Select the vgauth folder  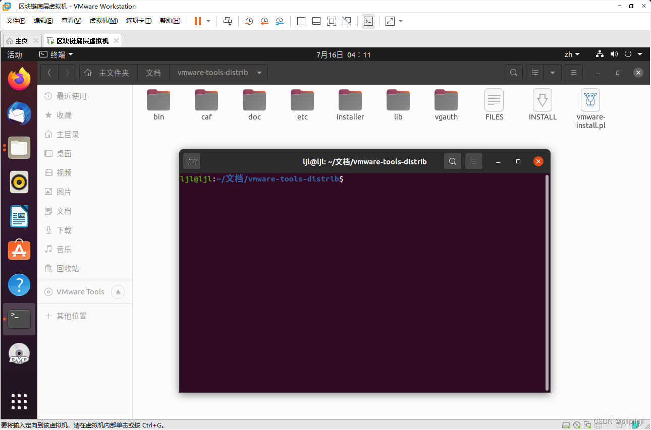(x=446, y=105)
